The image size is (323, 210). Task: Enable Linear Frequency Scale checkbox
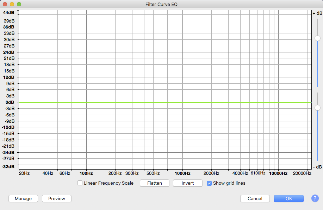80,183
